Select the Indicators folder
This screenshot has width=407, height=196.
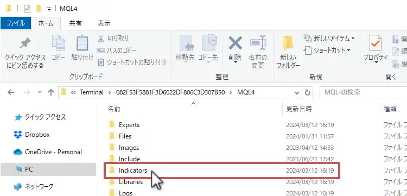click(x=133, y=170)
